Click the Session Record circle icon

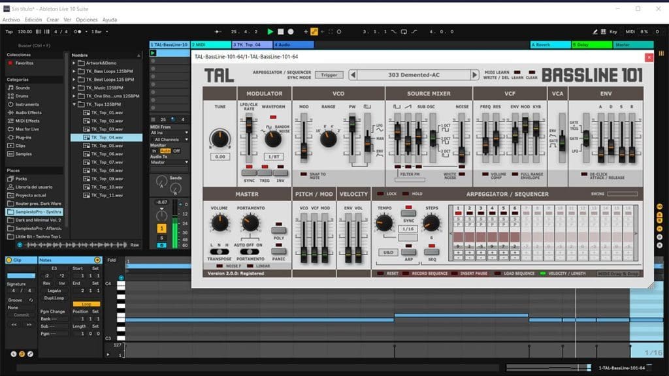point(339,31)
